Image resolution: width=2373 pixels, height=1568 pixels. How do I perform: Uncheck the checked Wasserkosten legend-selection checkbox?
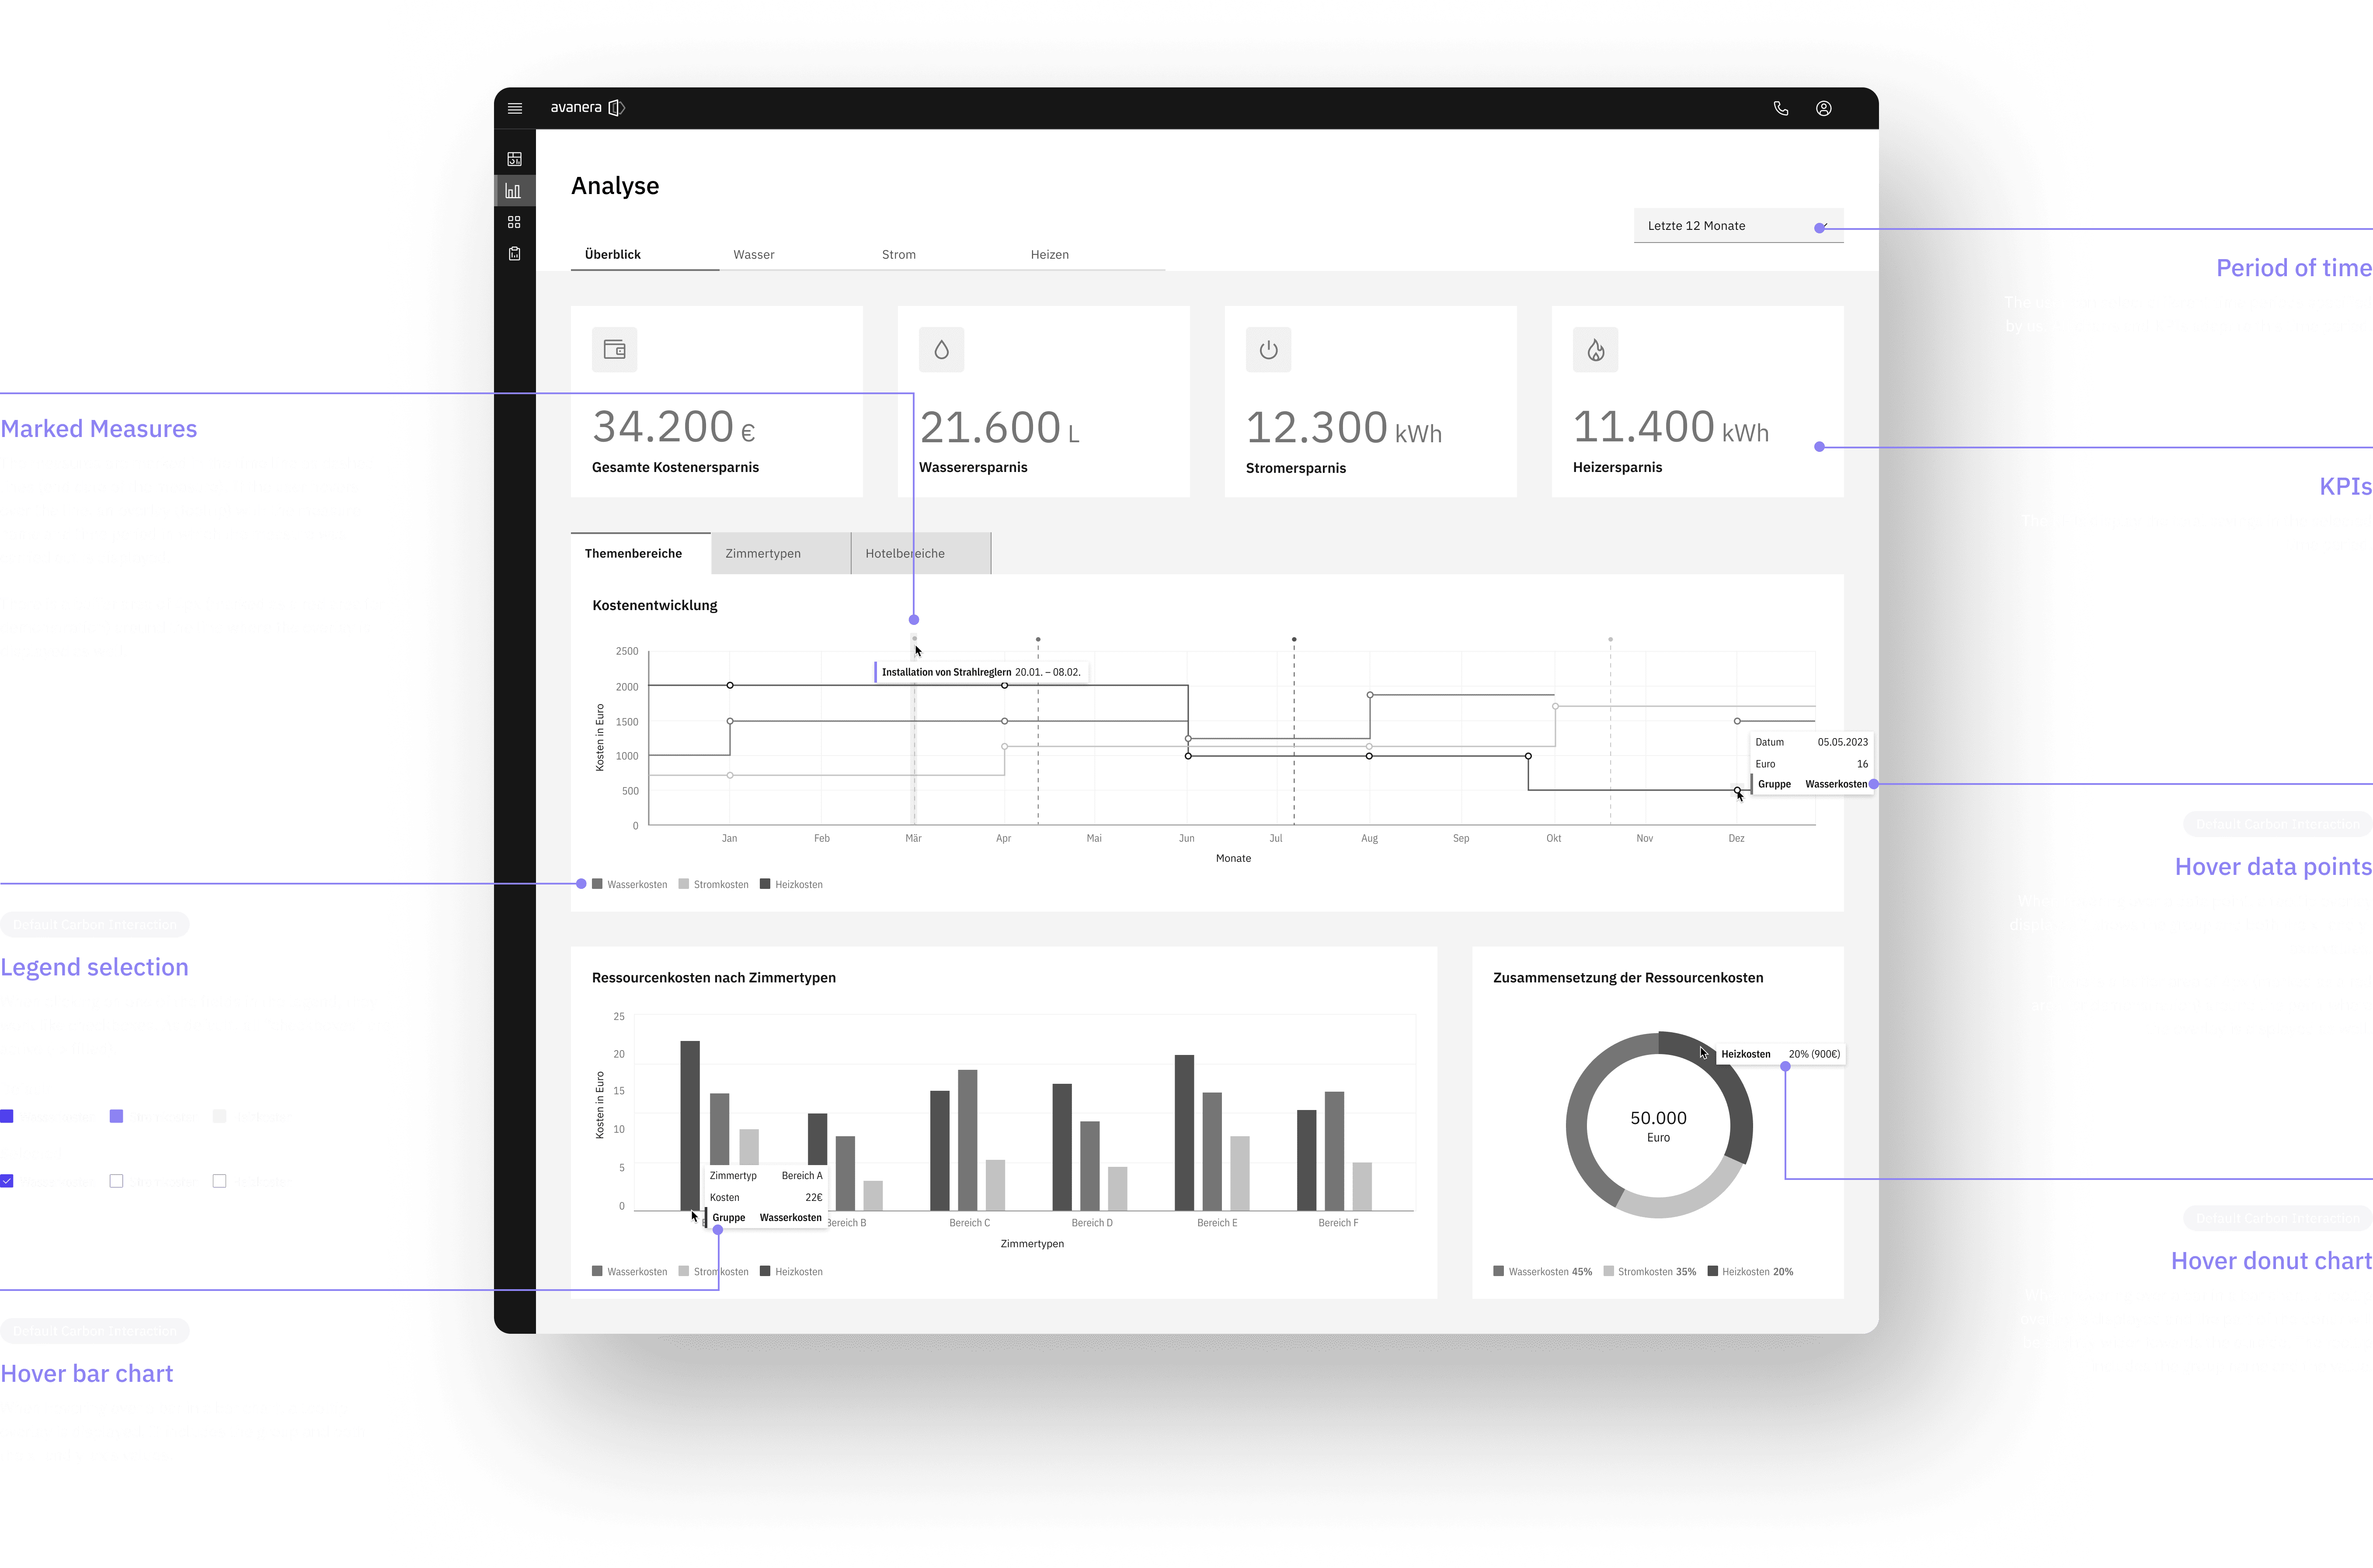click(7, 1181)
